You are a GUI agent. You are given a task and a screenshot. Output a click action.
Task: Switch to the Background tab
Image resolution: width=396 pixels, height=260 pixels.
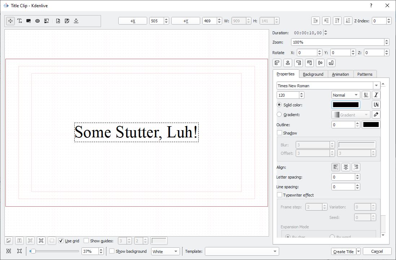coord(313,74)
